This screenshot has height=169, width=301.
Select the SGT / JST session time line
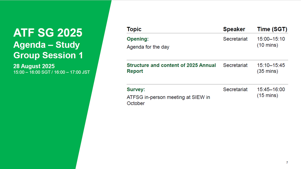pos(52,72)
